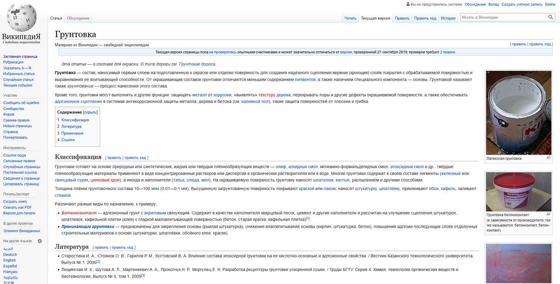This screenshot has height=284, width=560.
Task: Open the пигментов link in intro
Action: tap(305, 80)
